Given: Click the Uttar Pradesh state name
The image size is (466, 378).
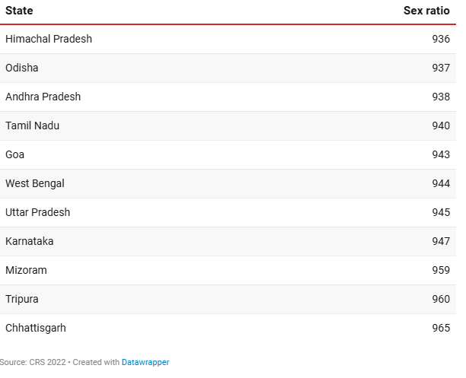Looking at the screenshot, I should (x=38, y=213).
